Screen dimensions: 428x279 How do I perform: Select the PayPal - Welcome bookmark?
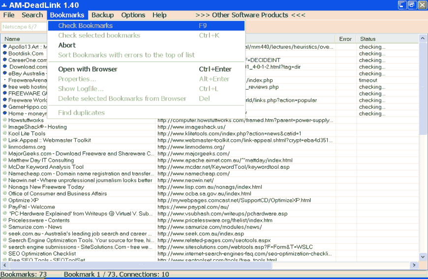[x=210, y=207]
